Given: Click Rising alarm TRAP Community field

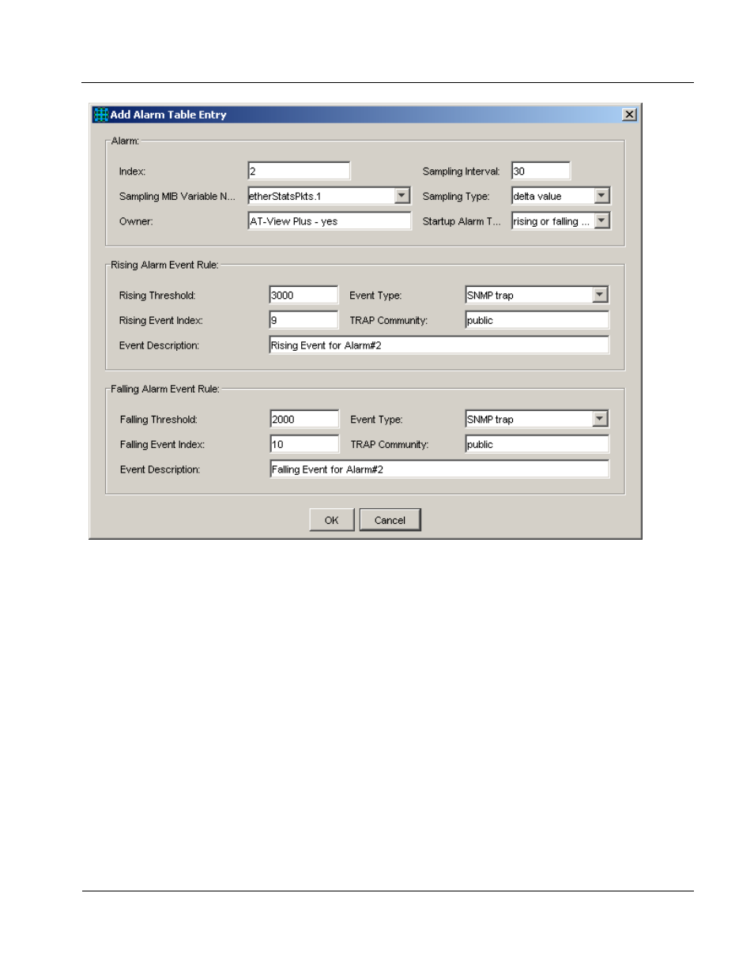Looking at the screenshot, I should [537, 320].
